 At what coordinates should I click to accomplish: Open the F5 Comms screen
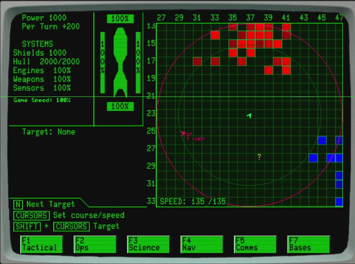255,244
